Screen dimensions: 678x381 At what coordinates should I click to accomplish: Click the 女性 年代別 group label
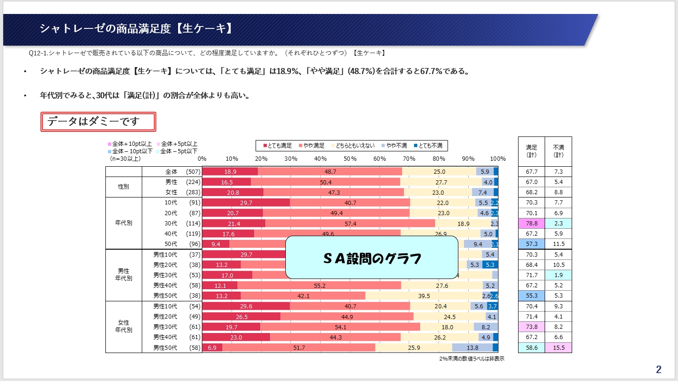[x=124, y=327]
